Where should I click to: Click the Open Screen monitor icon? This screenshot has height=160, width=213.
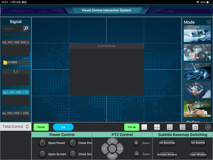(42, 154)
